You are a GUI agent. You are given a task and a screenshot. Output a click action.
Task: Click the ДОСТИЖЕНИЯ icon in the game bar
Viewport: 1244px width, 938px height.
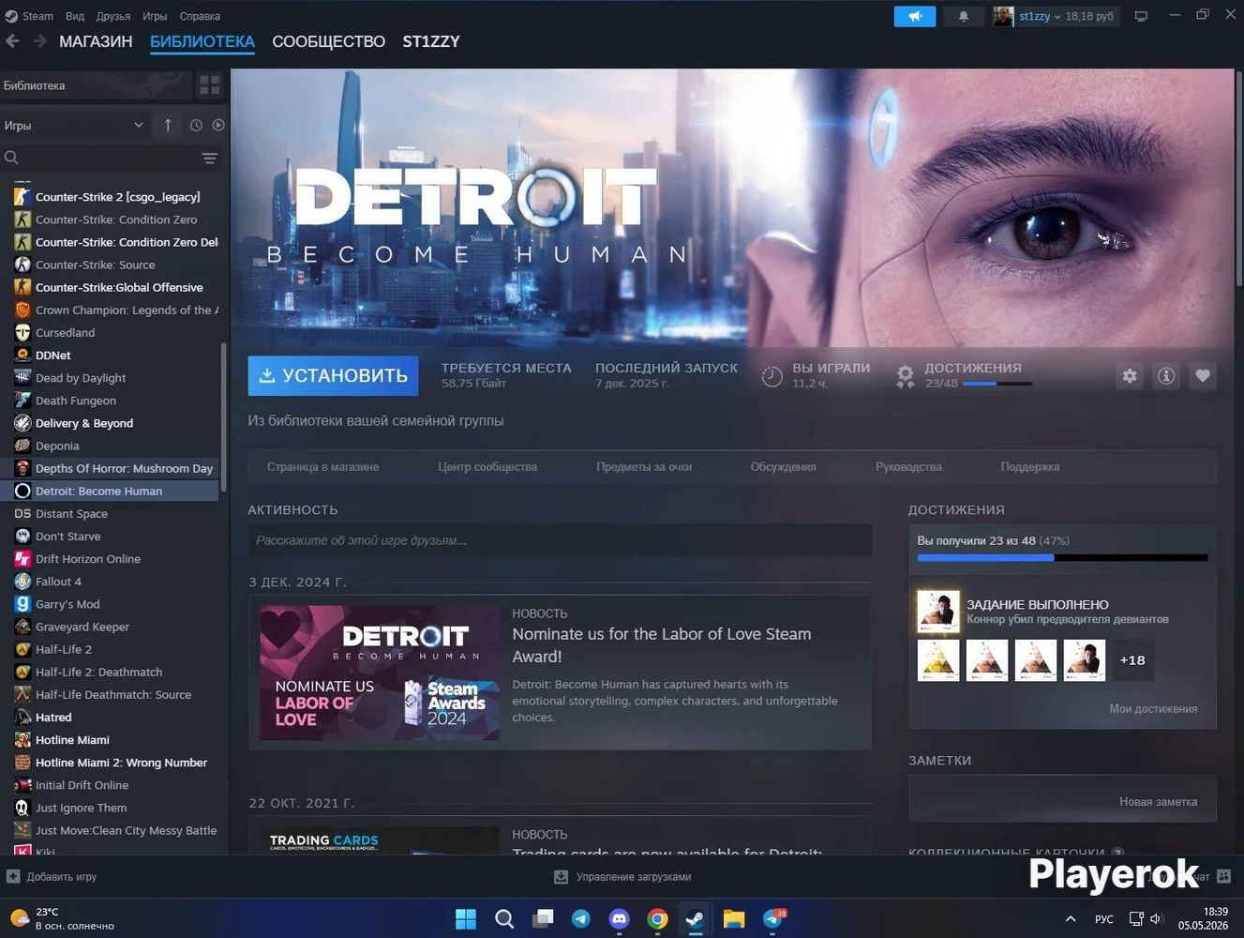coord(905,376)
